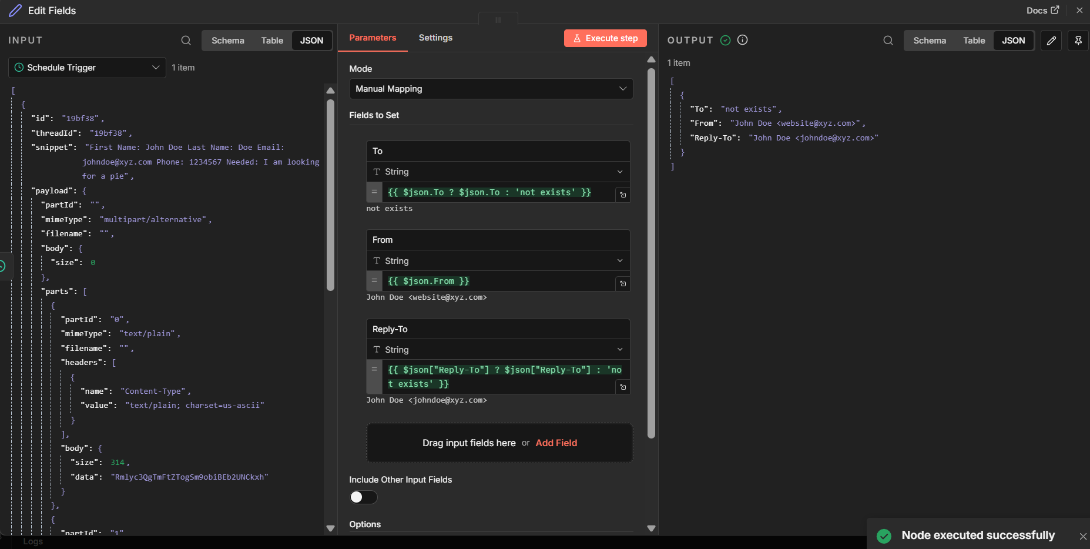Open expression editor for From field
Viewport: 1090px width, 549px height.
623,283
